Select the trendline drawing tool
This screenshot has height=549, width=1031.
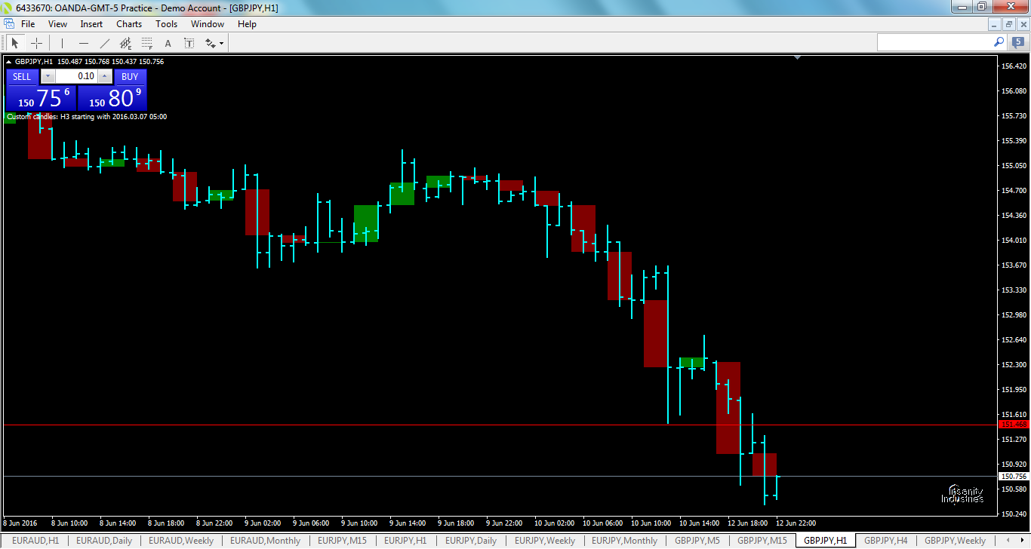[105, 43]
